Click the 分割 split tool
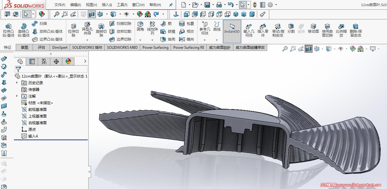The image size is (387, 189). [291, 29]
